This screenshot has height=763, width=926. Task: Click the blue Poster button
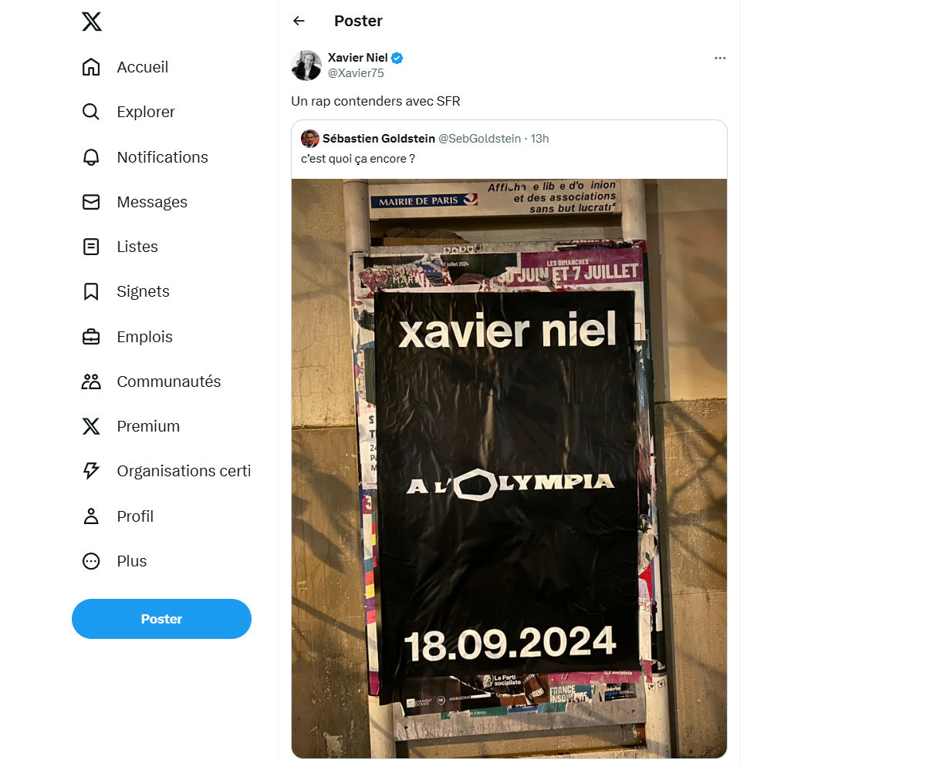pyautogui.click(x=161, y=619)
